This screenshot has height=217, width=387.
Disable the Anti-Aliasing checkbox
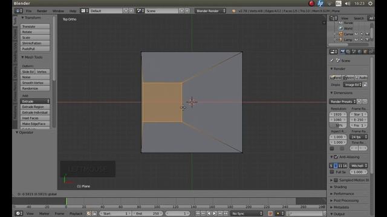pos(336,157)
